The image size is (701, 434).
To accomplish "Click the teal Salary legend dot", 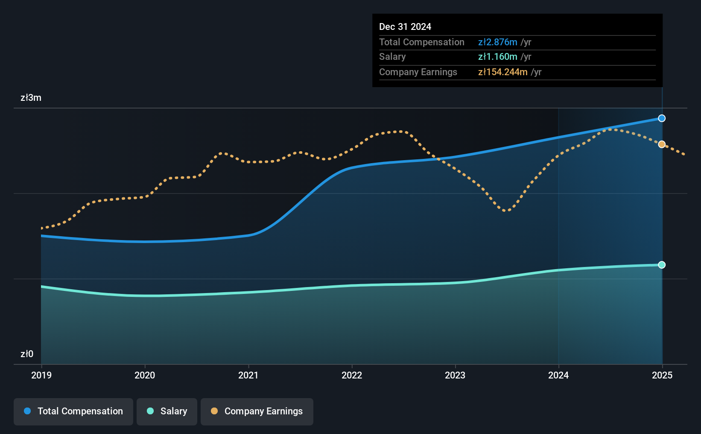I will click(x=150, y=411).
